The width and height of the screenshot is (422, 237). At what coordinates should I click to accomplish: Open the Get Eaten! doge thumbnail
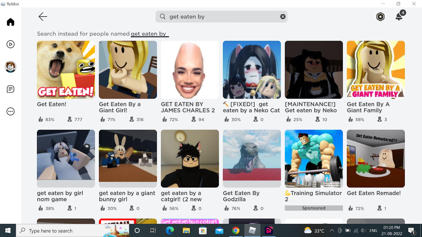coord(66,70)
